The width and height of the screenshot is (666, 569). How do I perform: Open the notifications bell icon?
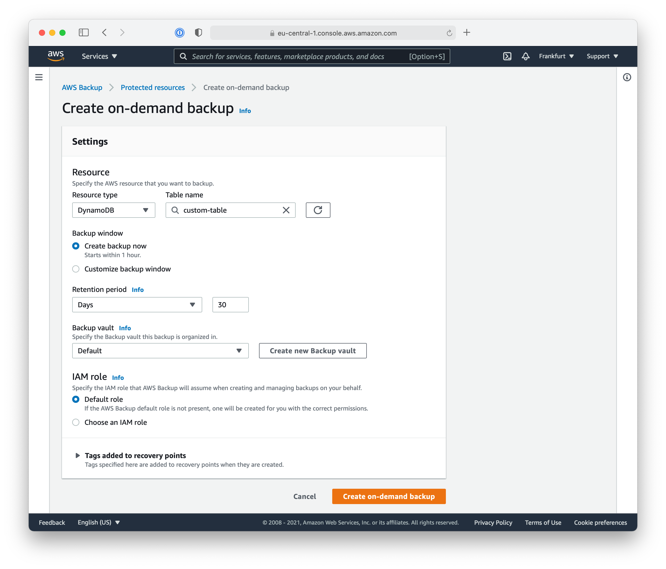(525, 56)
